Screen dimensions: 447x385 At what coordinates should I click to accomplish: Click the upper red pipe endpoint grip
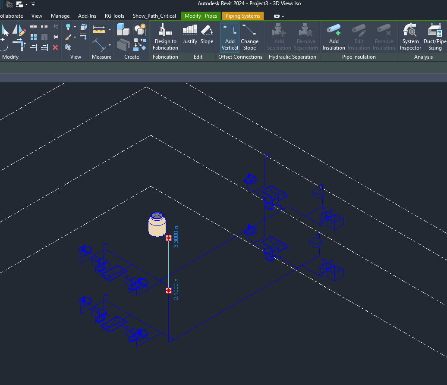pyautogui.click(x=169, y=238)
